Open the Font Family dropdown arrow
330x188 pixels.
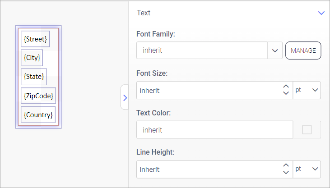[x=274, y=50]
